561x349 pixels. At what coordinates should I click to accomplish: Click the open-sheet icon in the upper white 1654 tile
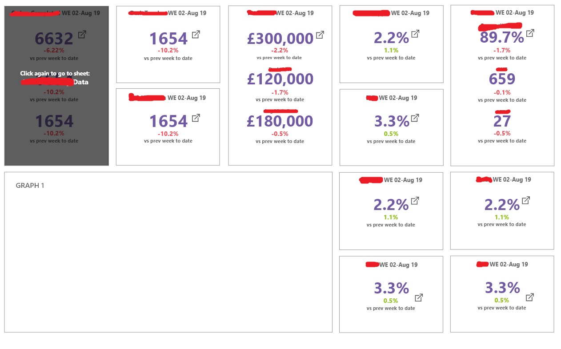196,34
